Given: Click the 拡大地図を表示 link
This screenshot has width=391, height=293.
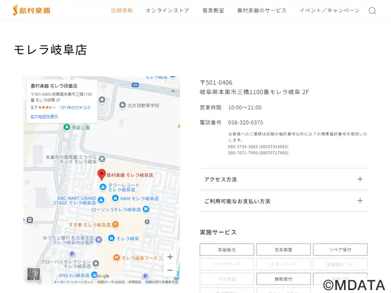Looking at the screenshot, I should tap(44, 117).
